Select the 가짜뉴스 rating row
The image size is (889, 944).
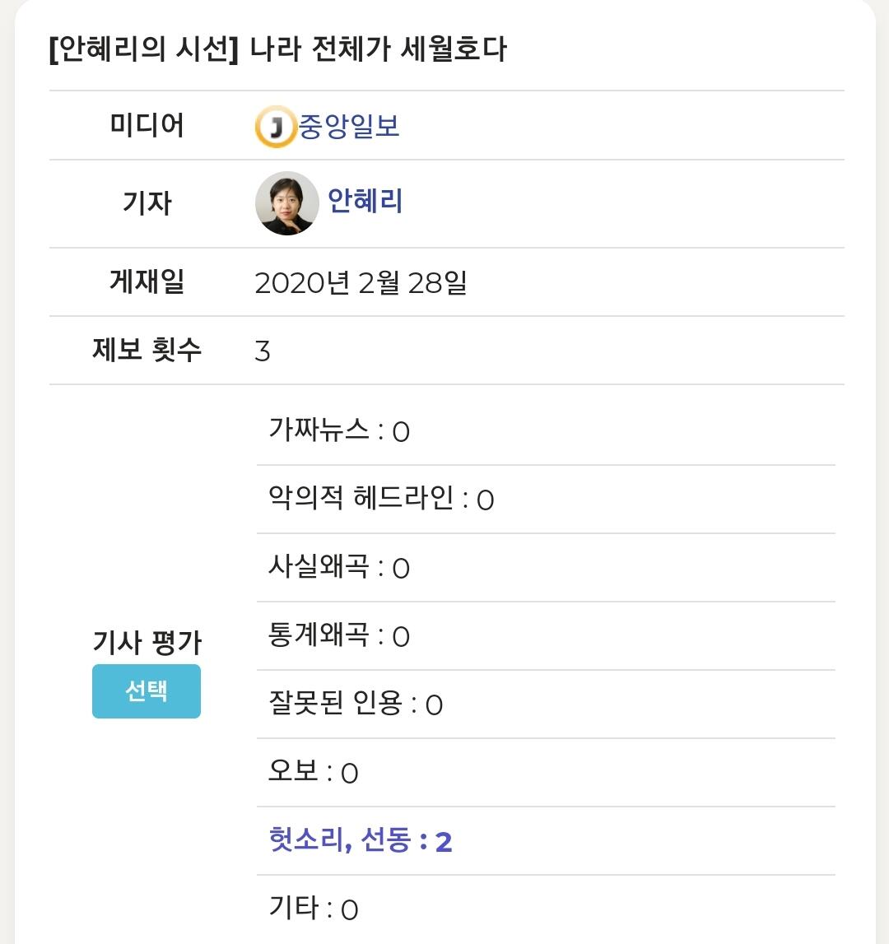[339, 430]
